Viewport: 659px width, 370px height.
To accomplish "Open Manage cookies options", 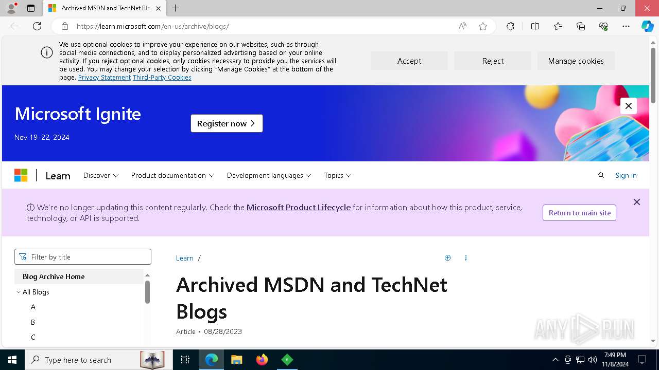I will point(576,61).
